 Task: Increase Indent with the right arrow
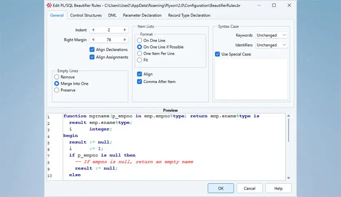pyautogui.click(x=125, y=30)
